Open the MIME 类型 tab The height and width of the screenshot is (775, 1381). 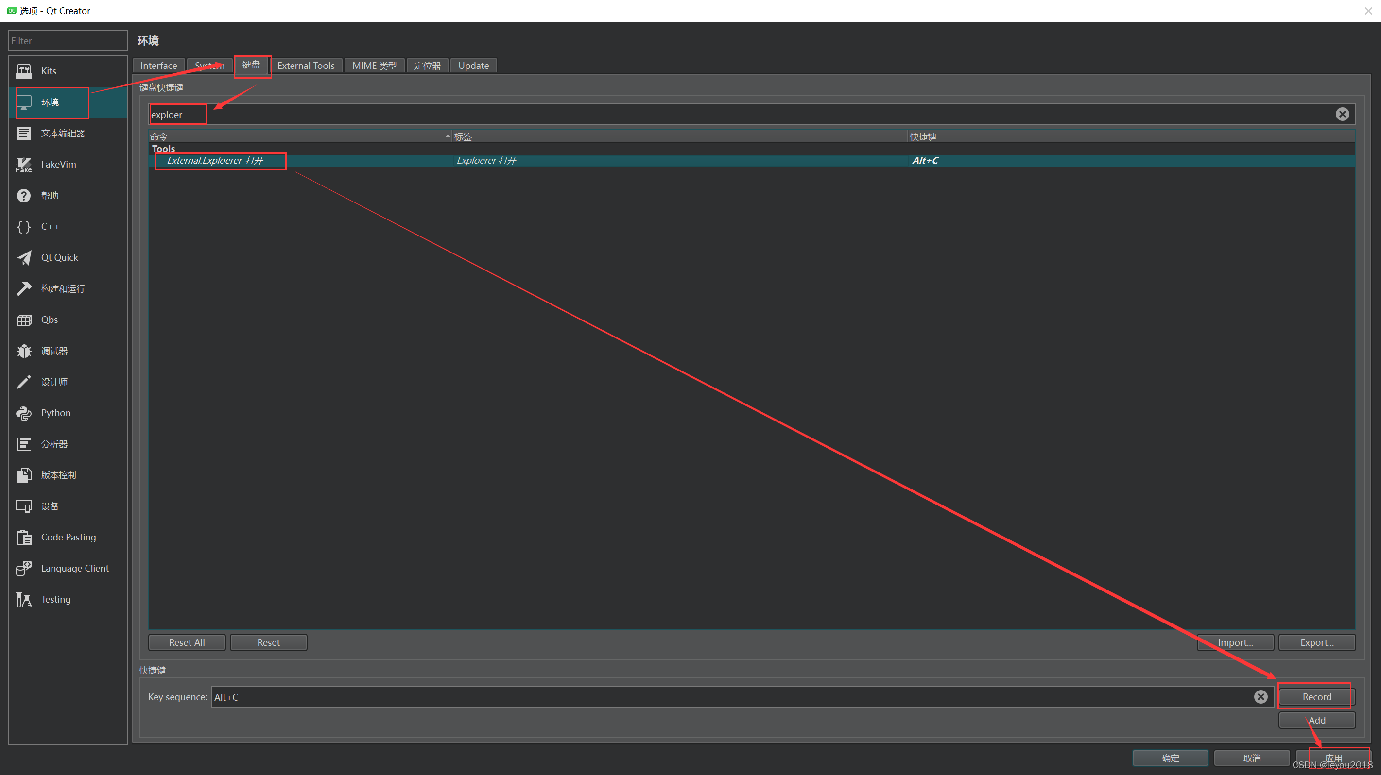[x=374, y=66]
